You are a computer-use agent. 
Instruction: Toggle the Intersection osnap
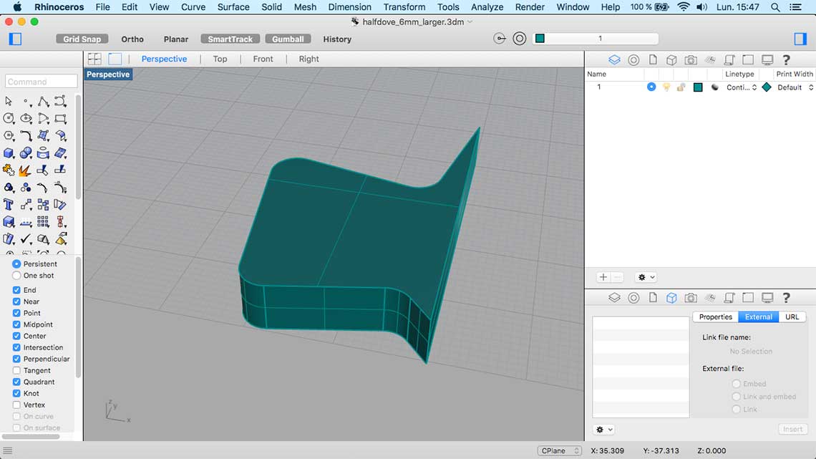[16, 347]
